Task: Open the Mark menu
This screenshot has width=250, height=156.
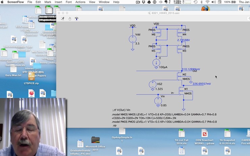Action: [48, 2]
